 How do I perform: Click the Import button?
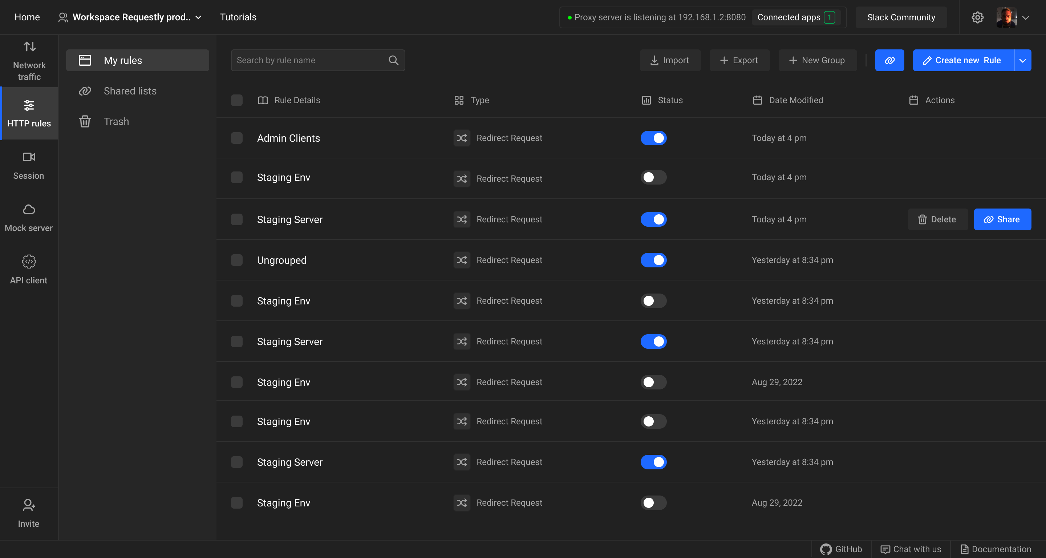coord(670,60)
